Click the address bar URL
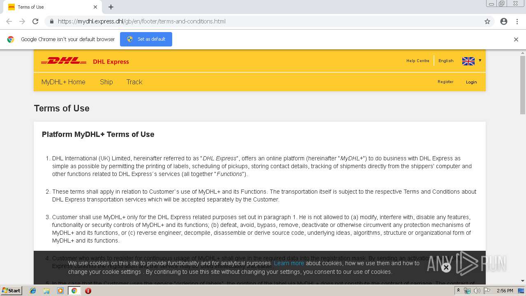The image size is (526, 296). coord(142,21)
